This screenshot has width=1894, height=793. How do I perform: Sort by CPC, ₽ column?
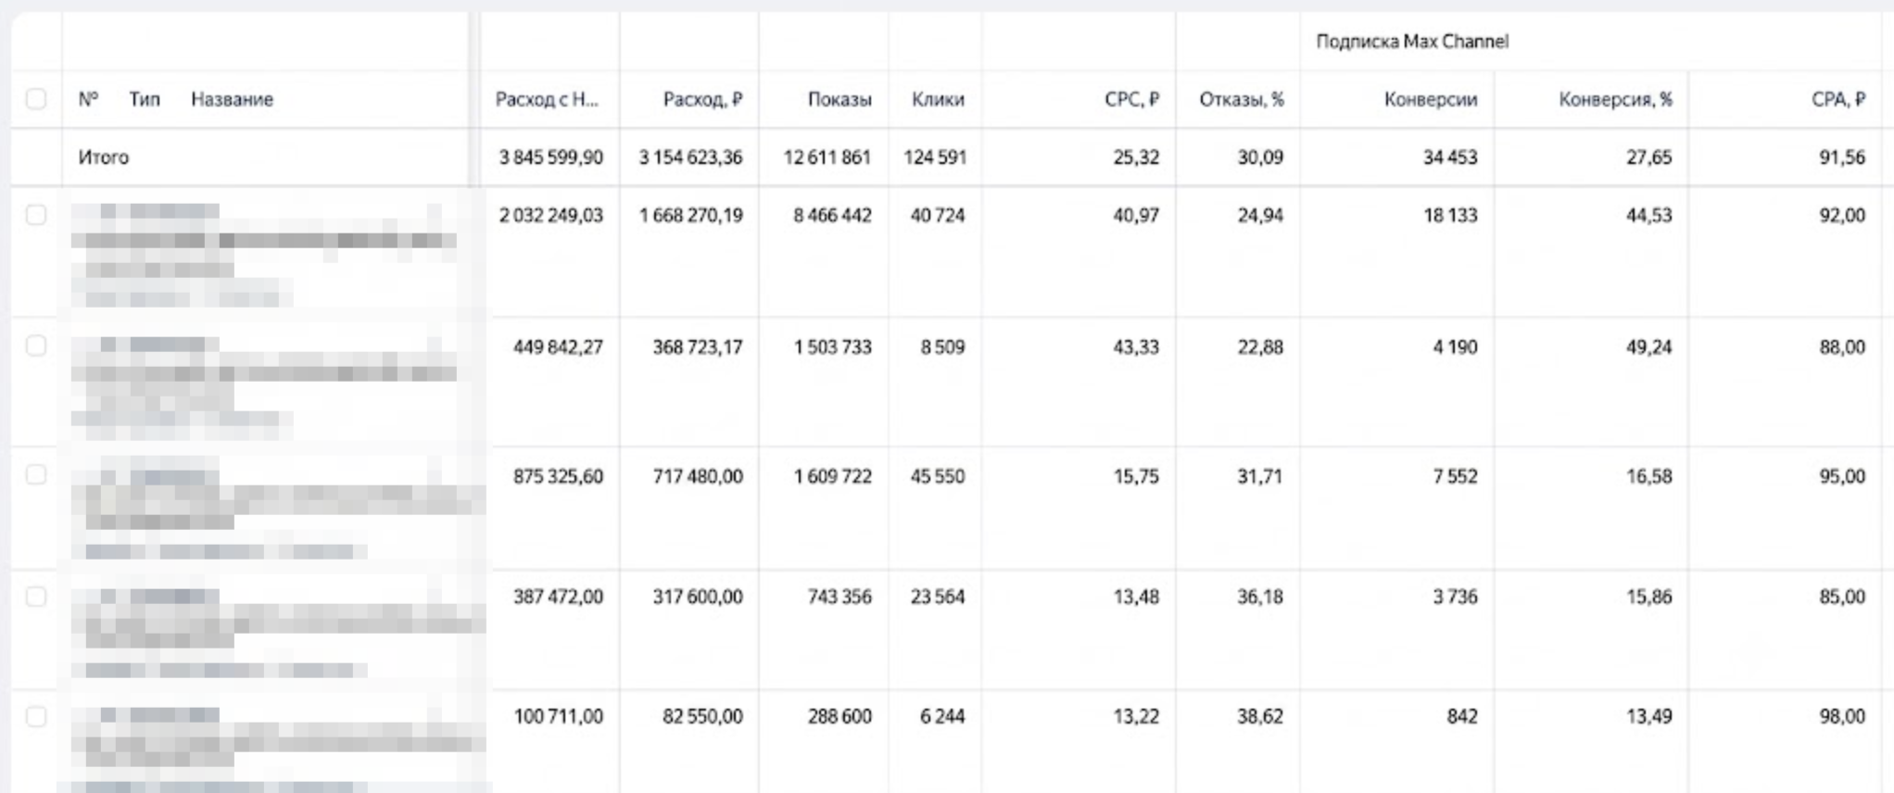pyautogui.click(x=1131, y=99)
